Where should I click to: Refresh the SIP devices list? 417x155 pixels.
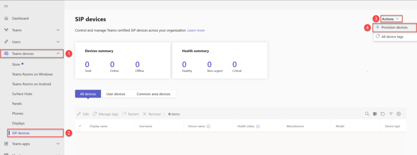(x=383, y=114)
